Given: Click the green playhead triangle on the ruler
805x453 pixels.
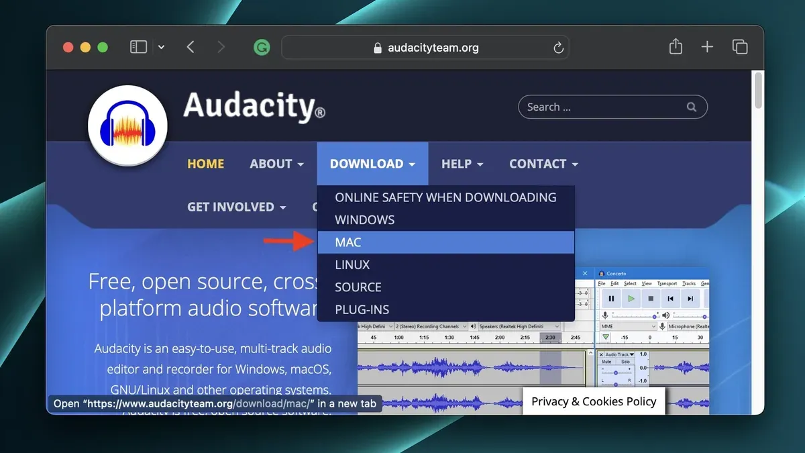Looking at the screenshot, I should (x=606, y=337).
